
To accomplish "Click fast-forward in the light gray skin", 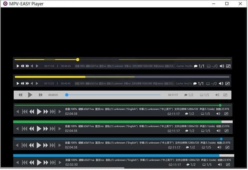I will [x=41, y=95].
